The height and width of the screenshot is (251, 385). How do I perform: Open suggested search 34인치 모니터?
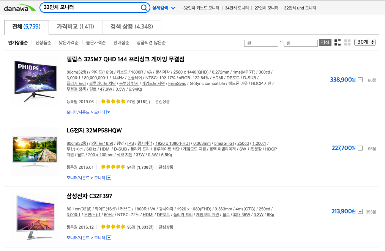237,8
